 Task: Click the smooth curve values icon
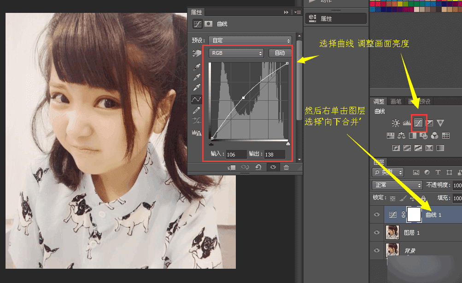(197, 121)
